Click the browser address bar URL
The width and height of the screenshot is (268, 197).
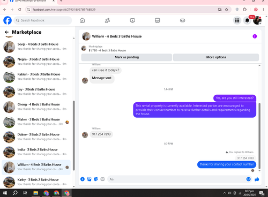coord(64,10)
